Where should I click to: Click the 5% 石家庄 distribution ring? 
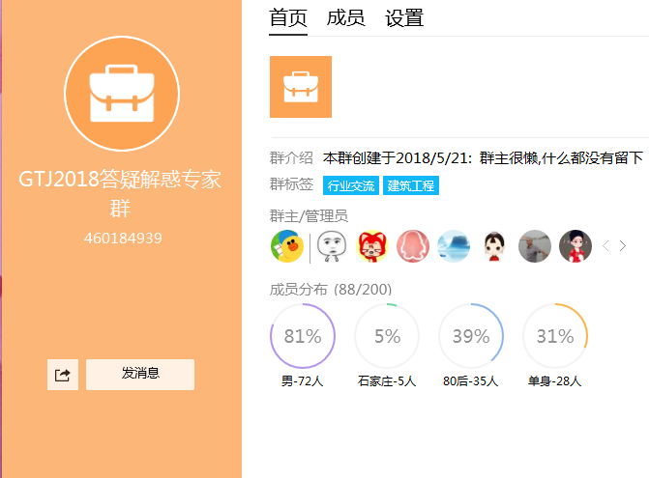point(387,336)
